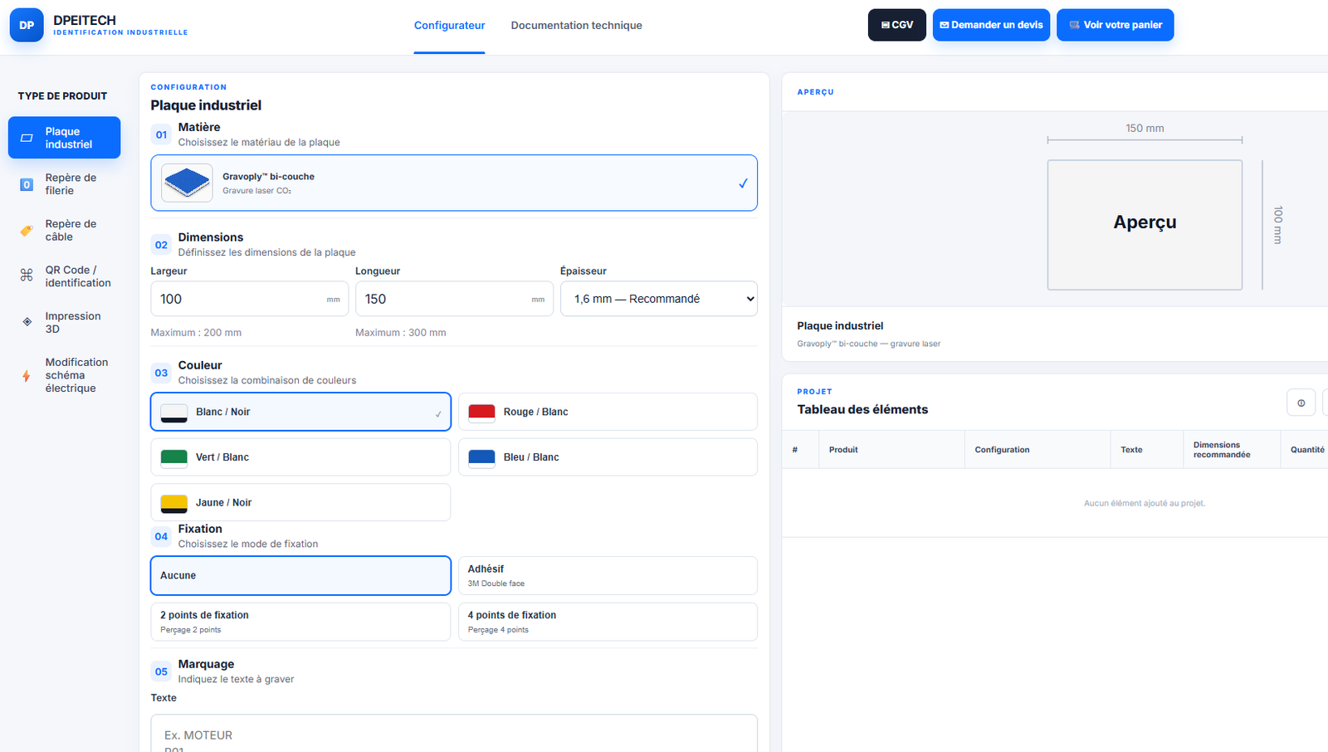This screenshot has height=752, width=1328.
Task: Click the Texte marking input field
Action: pos(454,734)
